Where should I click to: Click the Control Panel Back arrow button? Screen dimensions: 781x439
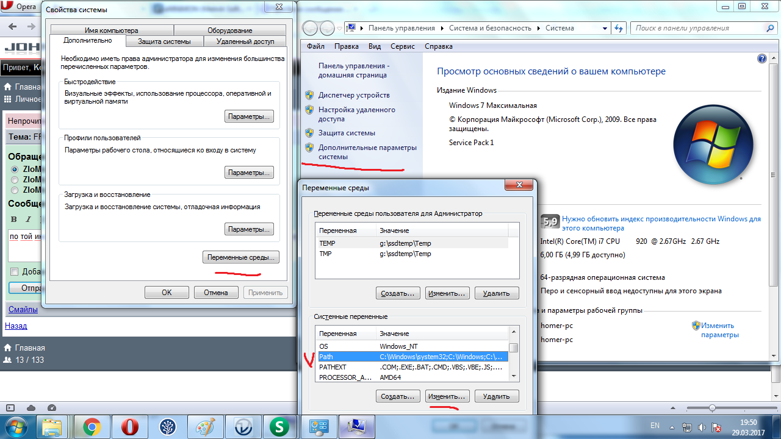pyautogui.click(x=311, y=28)
